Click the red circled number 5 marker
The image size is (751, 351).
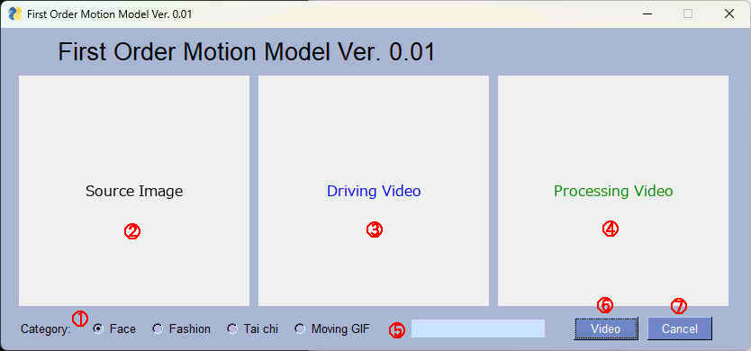pyautogui.click(x=396, y=330)
